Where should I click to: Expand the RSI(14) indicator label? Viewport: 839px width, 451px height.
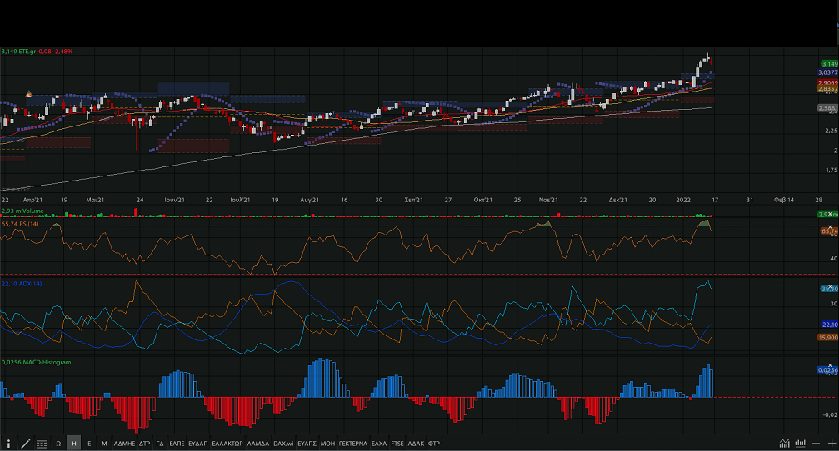(22, 223)
